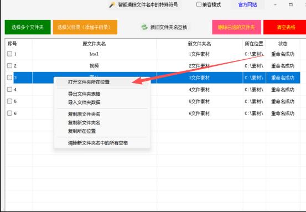Click 重命名成功 status in row 1
This screenshot has height=212, width=306.
[283, 54]
